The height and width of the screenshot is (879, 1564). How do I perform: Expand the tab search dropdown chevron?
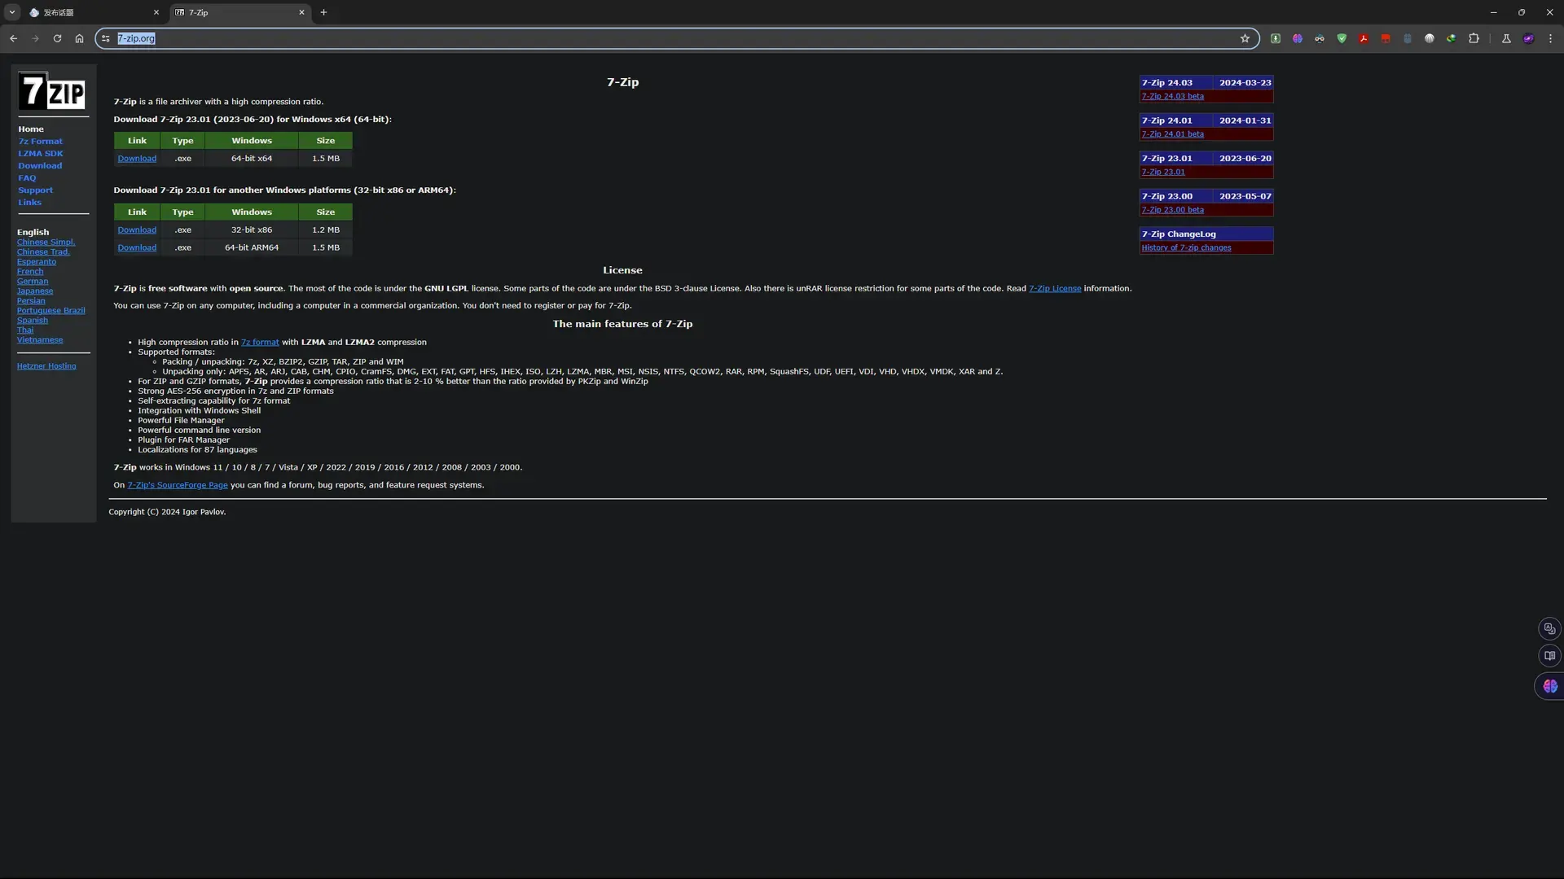point(12,12)
